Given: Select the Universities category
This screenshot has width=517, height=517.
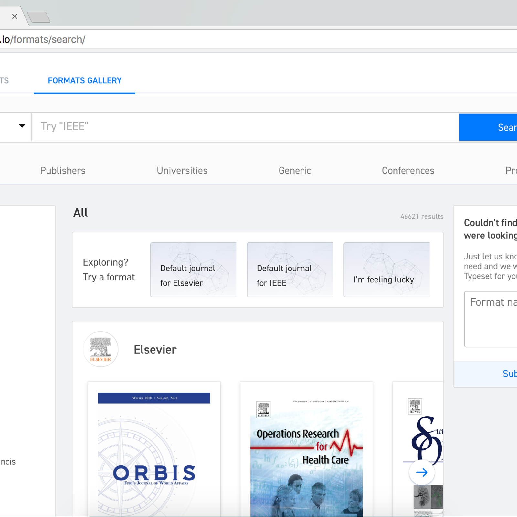Looking at the screenshot, I should point(182,171).
